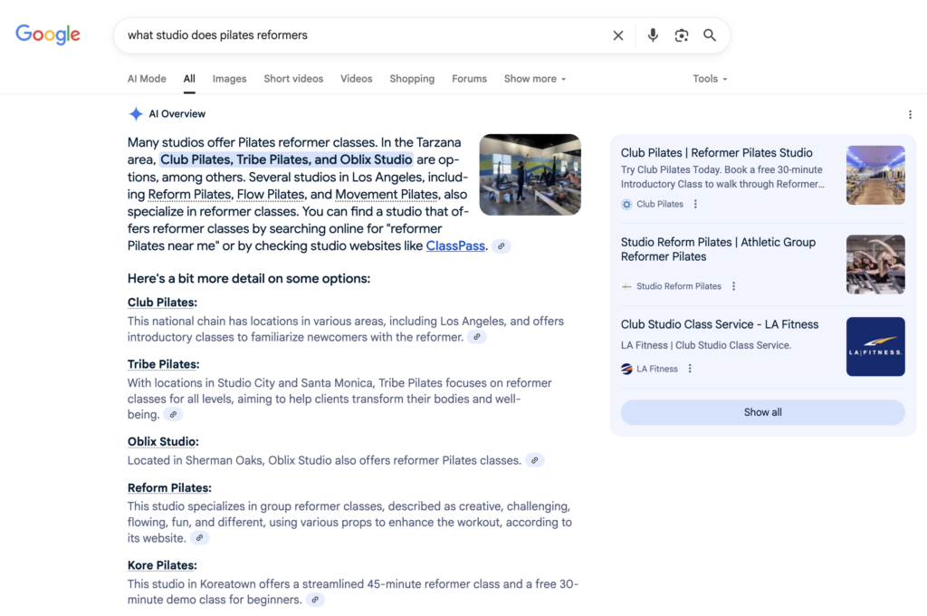Image resolution: width=927 pixels, height=616 pixels.
Task: Open source link icon after ClassPass sentence
Action: (x=502, y=246)
